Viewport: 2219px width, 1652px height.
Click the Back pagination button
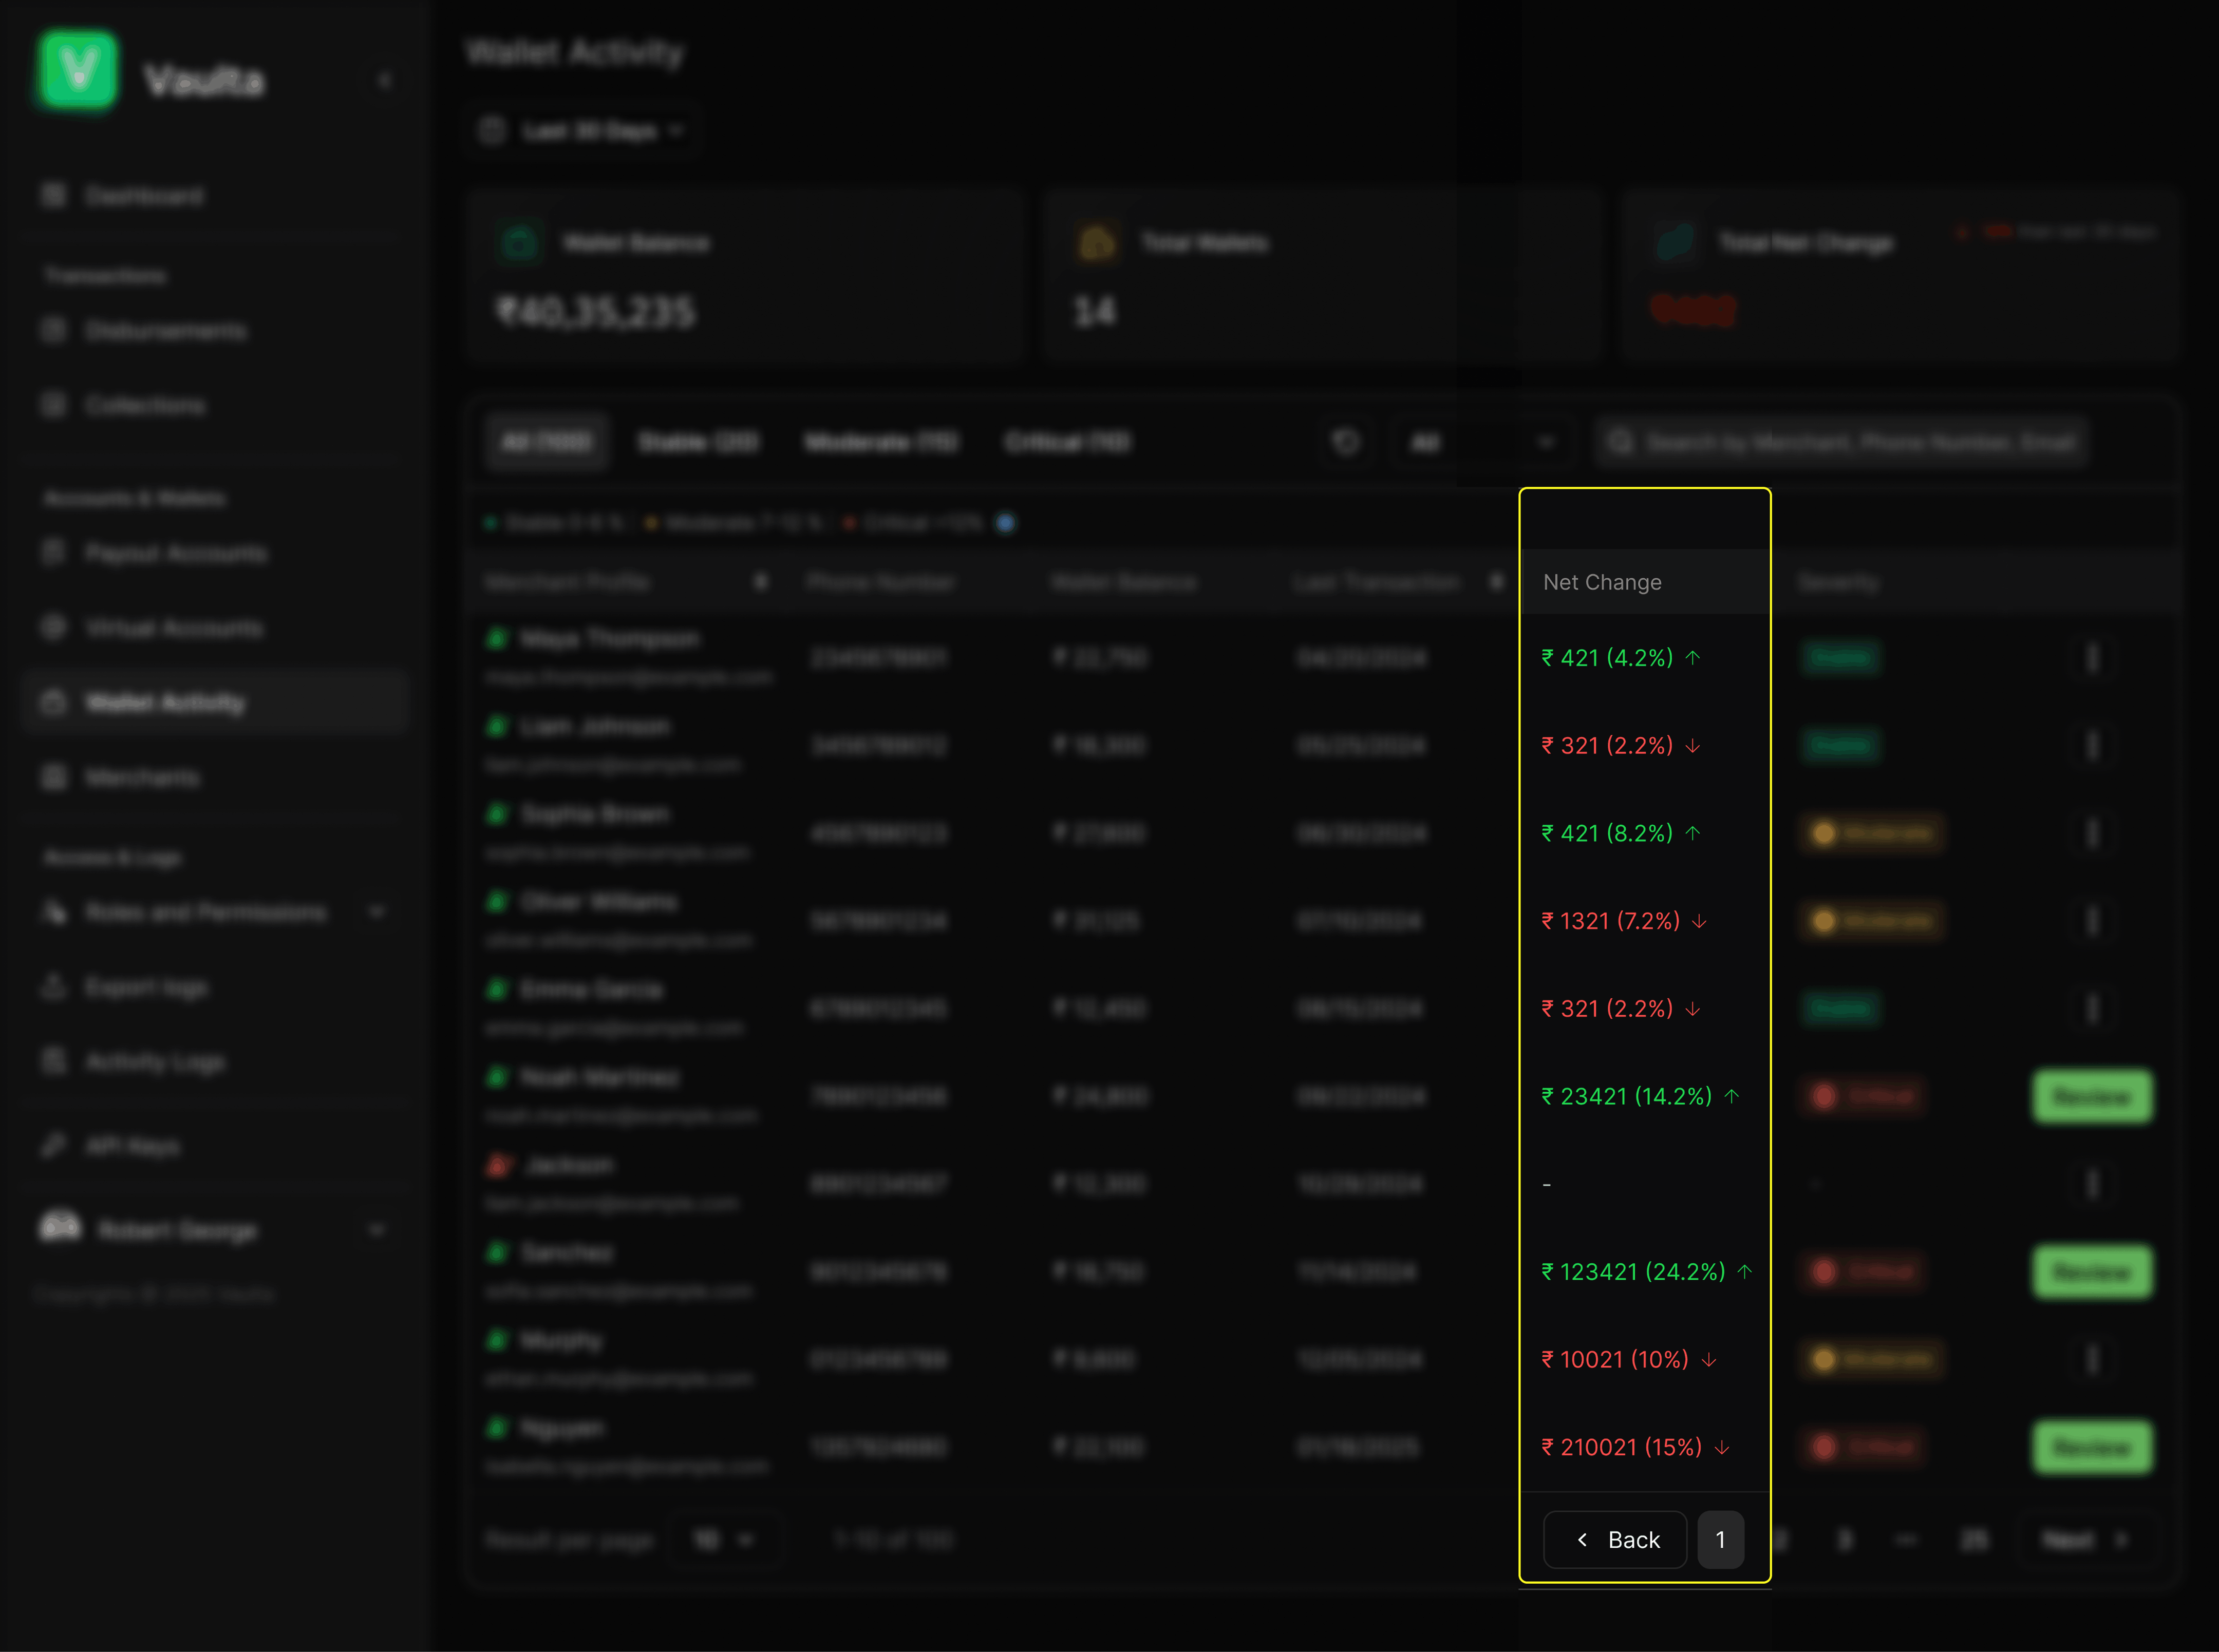pos(1616,1539)
